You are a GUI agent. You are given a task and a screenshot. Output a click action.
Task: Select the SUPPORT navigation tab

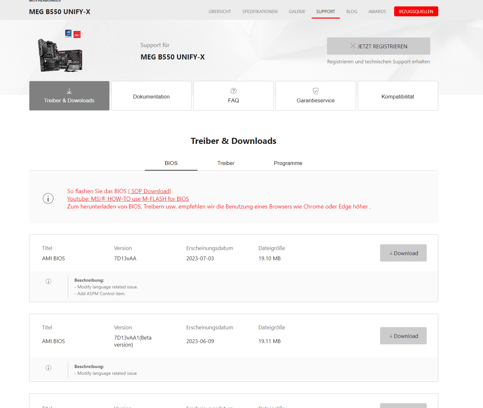pyautogui.click(x=325, y=12)
